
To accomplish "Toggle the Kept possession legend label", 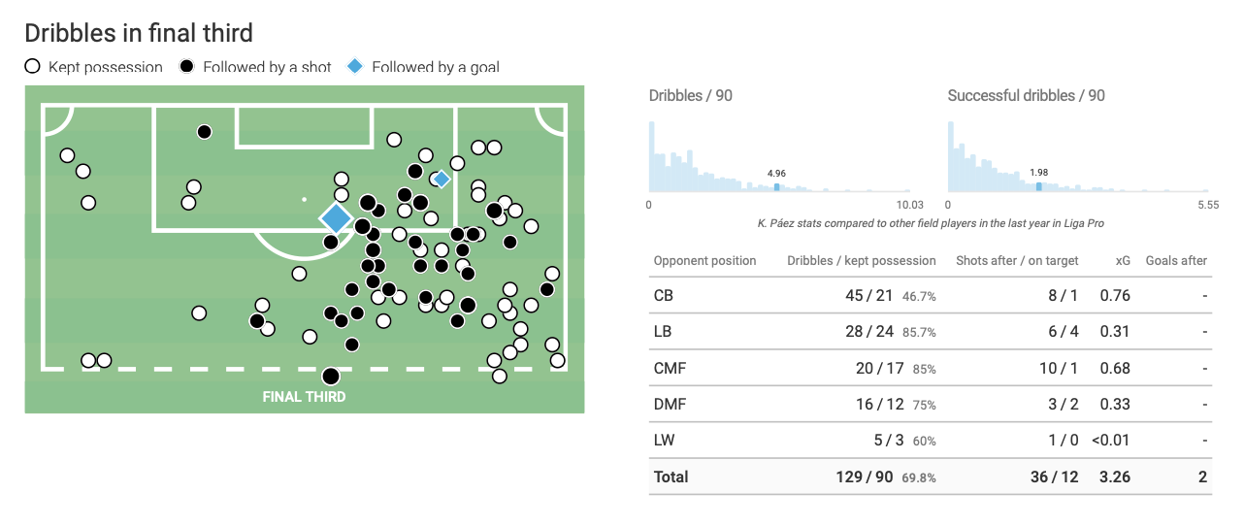I will (x=105, y=67).
